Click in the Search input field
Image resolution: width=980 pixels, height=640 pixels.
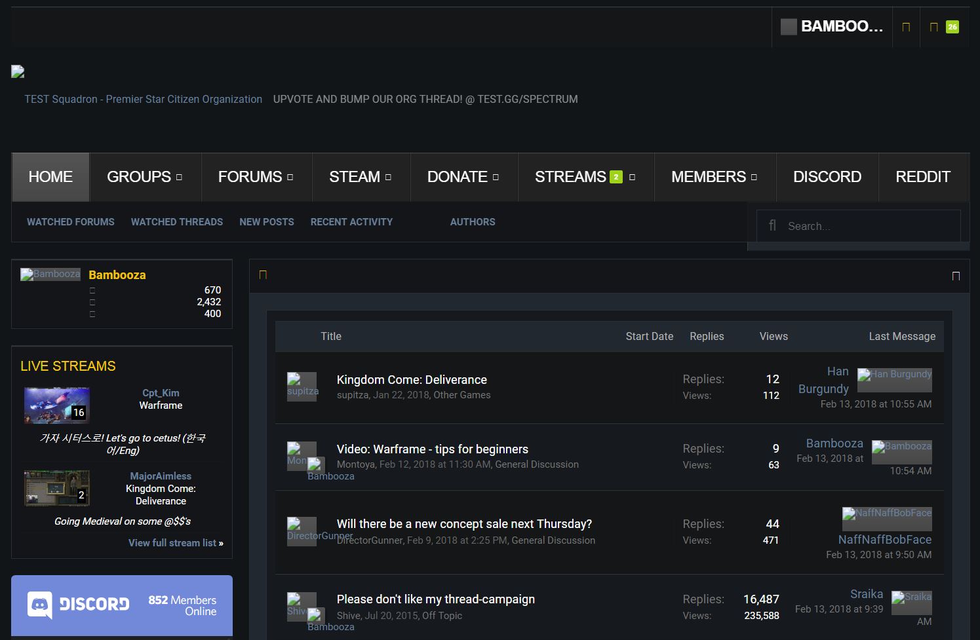865,226
